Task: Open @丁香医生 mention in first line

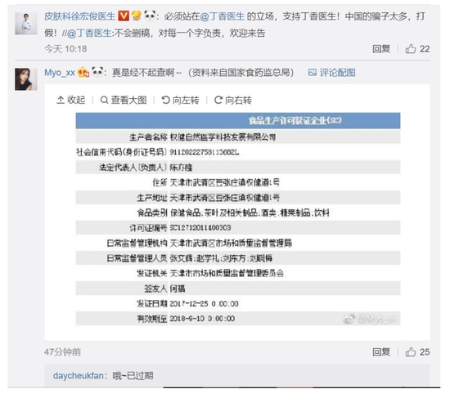Action: 222,16
